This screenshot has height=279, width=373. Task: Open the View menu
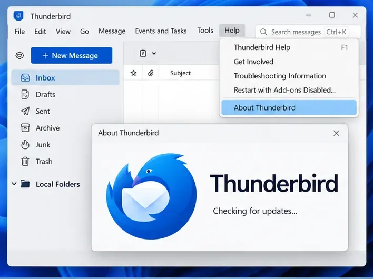point(63,32)
